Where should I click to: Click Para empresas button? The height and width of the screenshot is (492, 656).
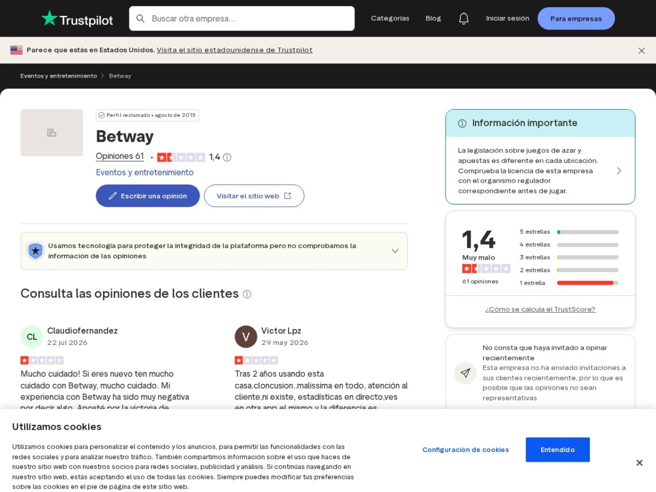pyautogui.click(x=576, y=19)
